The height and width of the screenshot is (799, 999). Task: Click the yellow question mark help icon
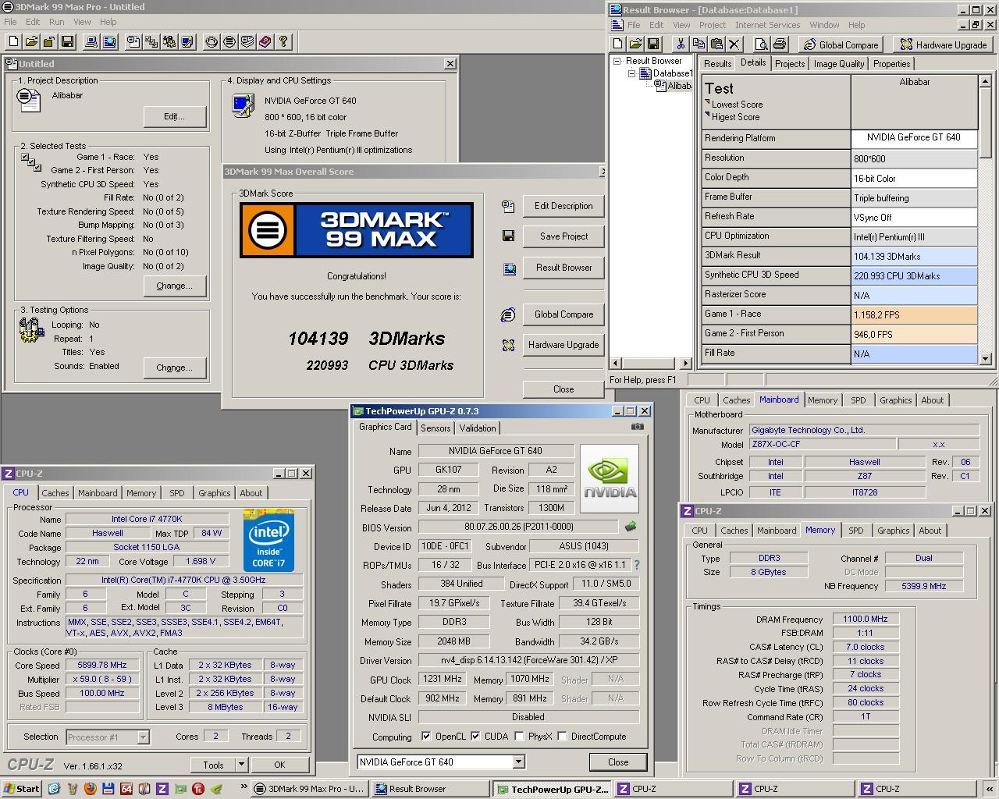click(283, 42)
